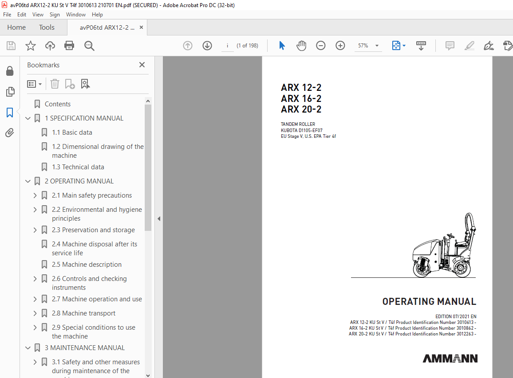This screenshot has height=378, width=513.
Task: Click bookmarks scrollbar up arrow
Action: coord(148,101)
